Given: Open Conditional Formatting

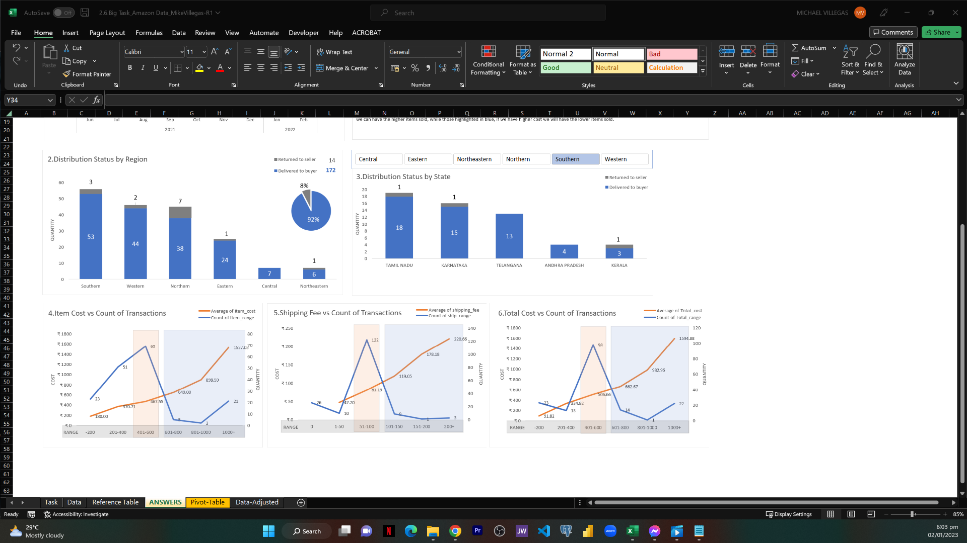Looking at the screenshot, I should (x=488, y=60).
